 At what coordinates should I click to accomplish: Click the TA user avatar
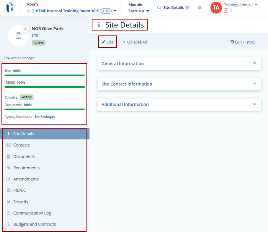click(216, 8)
